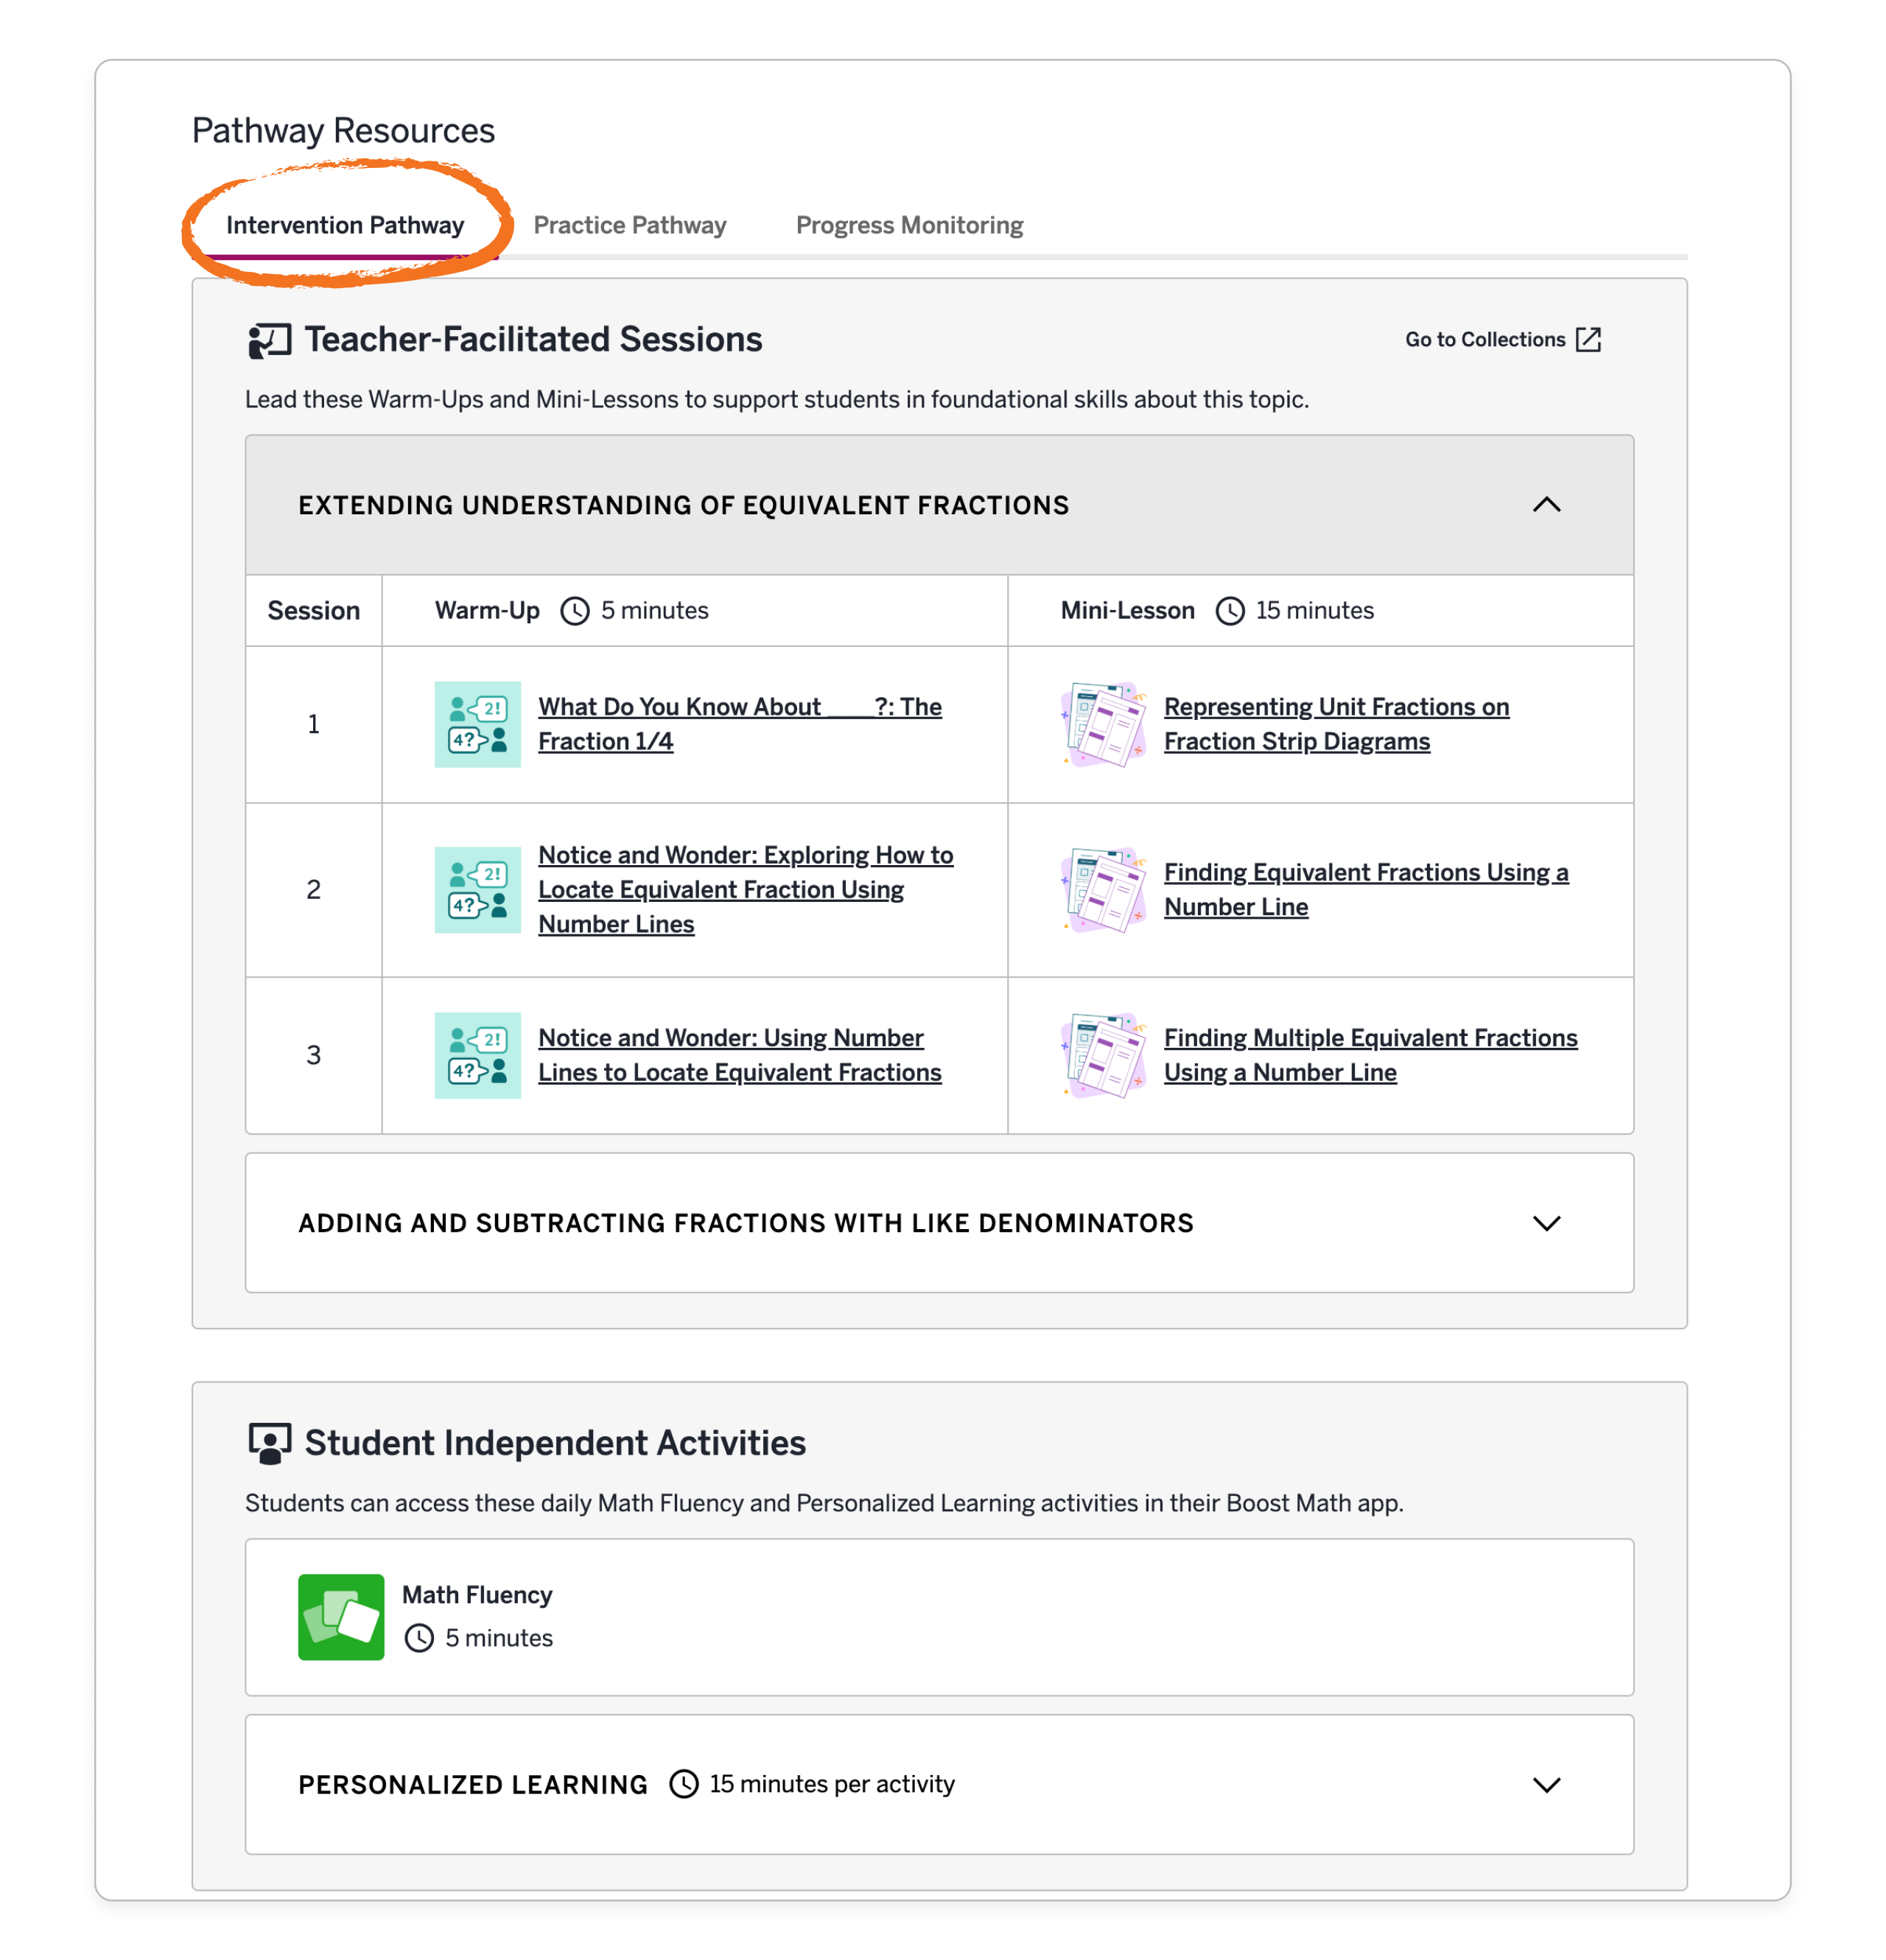This screenshot has width=1886, height=1960.
Task: Open the Intervention Pathway tab
Action: pos(345,225)
